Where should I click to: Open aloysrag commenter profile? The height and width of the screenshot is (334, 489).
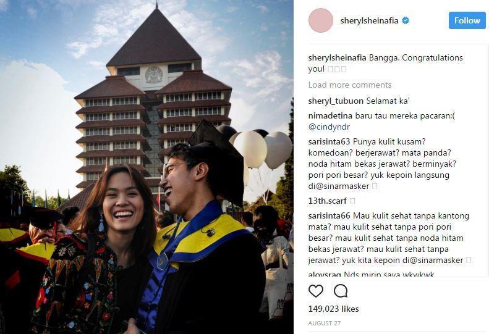click(325, 275)
